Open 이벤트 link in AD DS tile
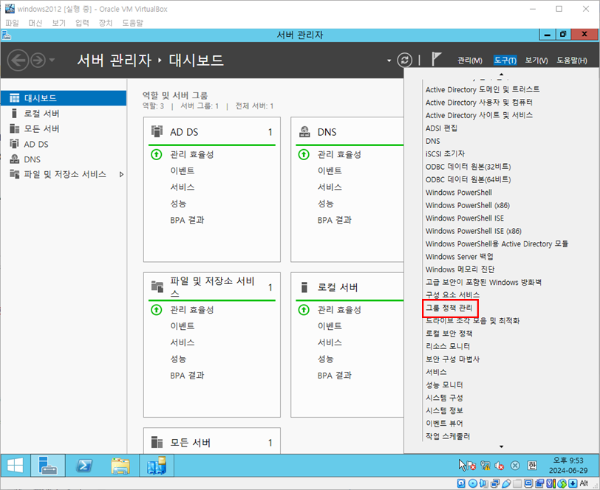Viewport: 600px width, 490px height. (183, 170)
